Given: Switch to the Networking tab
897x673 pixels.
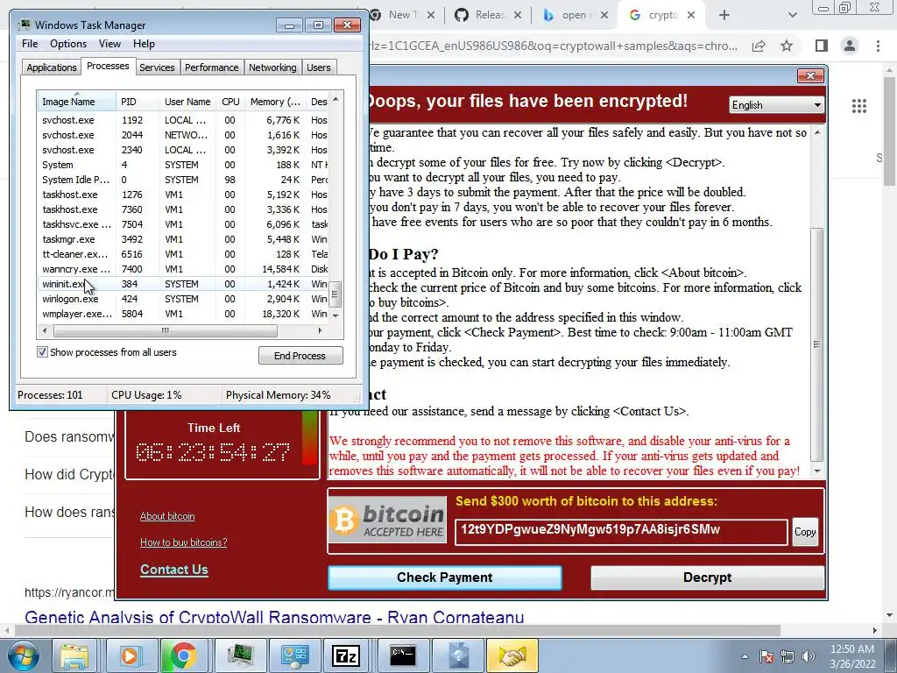Looking at the screenshot, I should click(272, 67).
